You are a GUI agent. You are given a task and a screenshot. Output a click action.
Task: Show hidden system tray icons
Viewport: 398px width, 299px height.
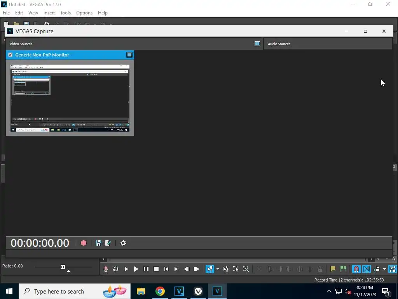pos(329,291)
